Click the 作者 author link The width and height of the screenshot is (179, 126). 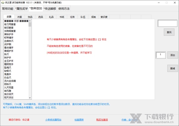(x=129, y=120)
